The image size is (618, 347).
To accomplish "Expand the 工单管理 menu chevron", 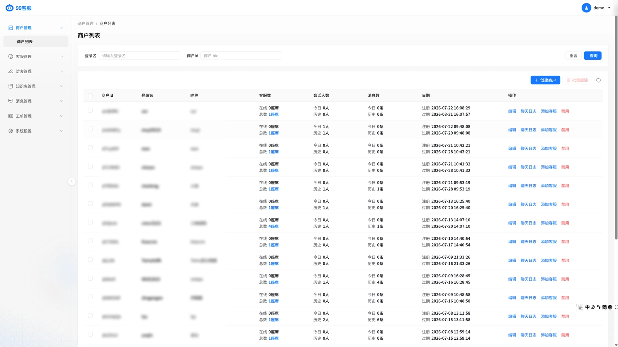I will pyautogui.click(x=61, y=116).
